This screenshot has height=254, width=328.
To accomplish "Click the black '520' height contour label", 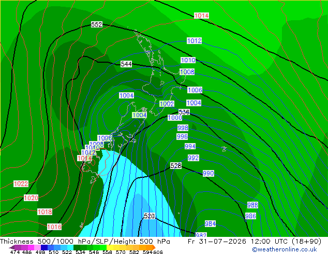I will point(150,216).
